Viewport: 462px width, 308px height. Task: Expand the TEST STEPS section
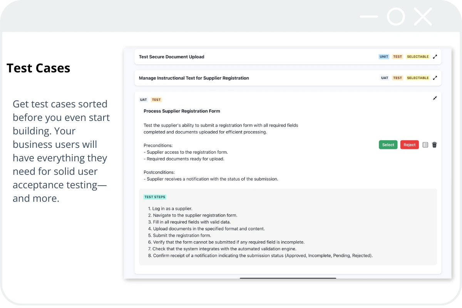pyautogui.click(x=155, y=197)
